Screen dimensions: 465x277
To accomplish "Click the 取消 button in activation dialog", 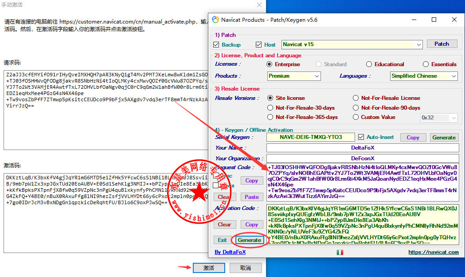I will coord(246,268).
